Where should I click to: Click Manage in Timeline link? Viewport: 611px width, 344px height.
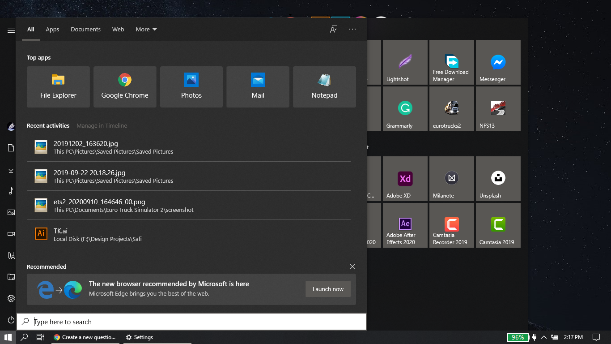click(102, 126)
